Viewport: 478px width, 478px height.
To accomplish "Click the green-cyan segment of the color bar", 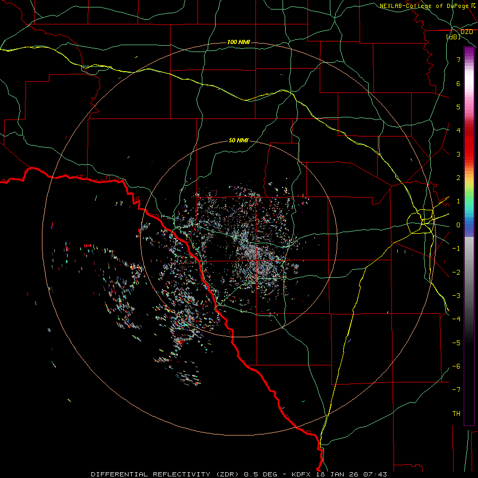I will [x=469, y=203].
